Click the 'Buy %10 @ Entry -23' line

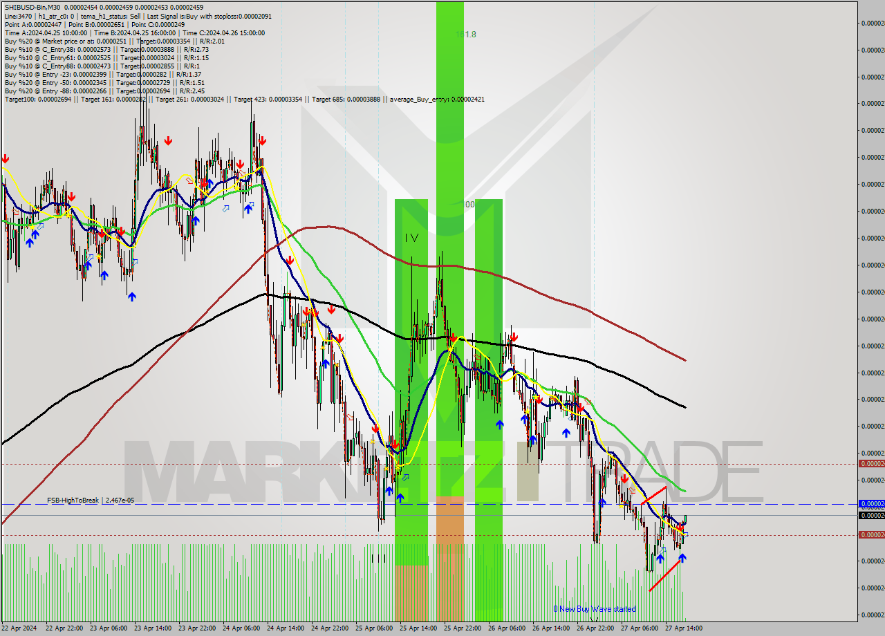point(103,74)
